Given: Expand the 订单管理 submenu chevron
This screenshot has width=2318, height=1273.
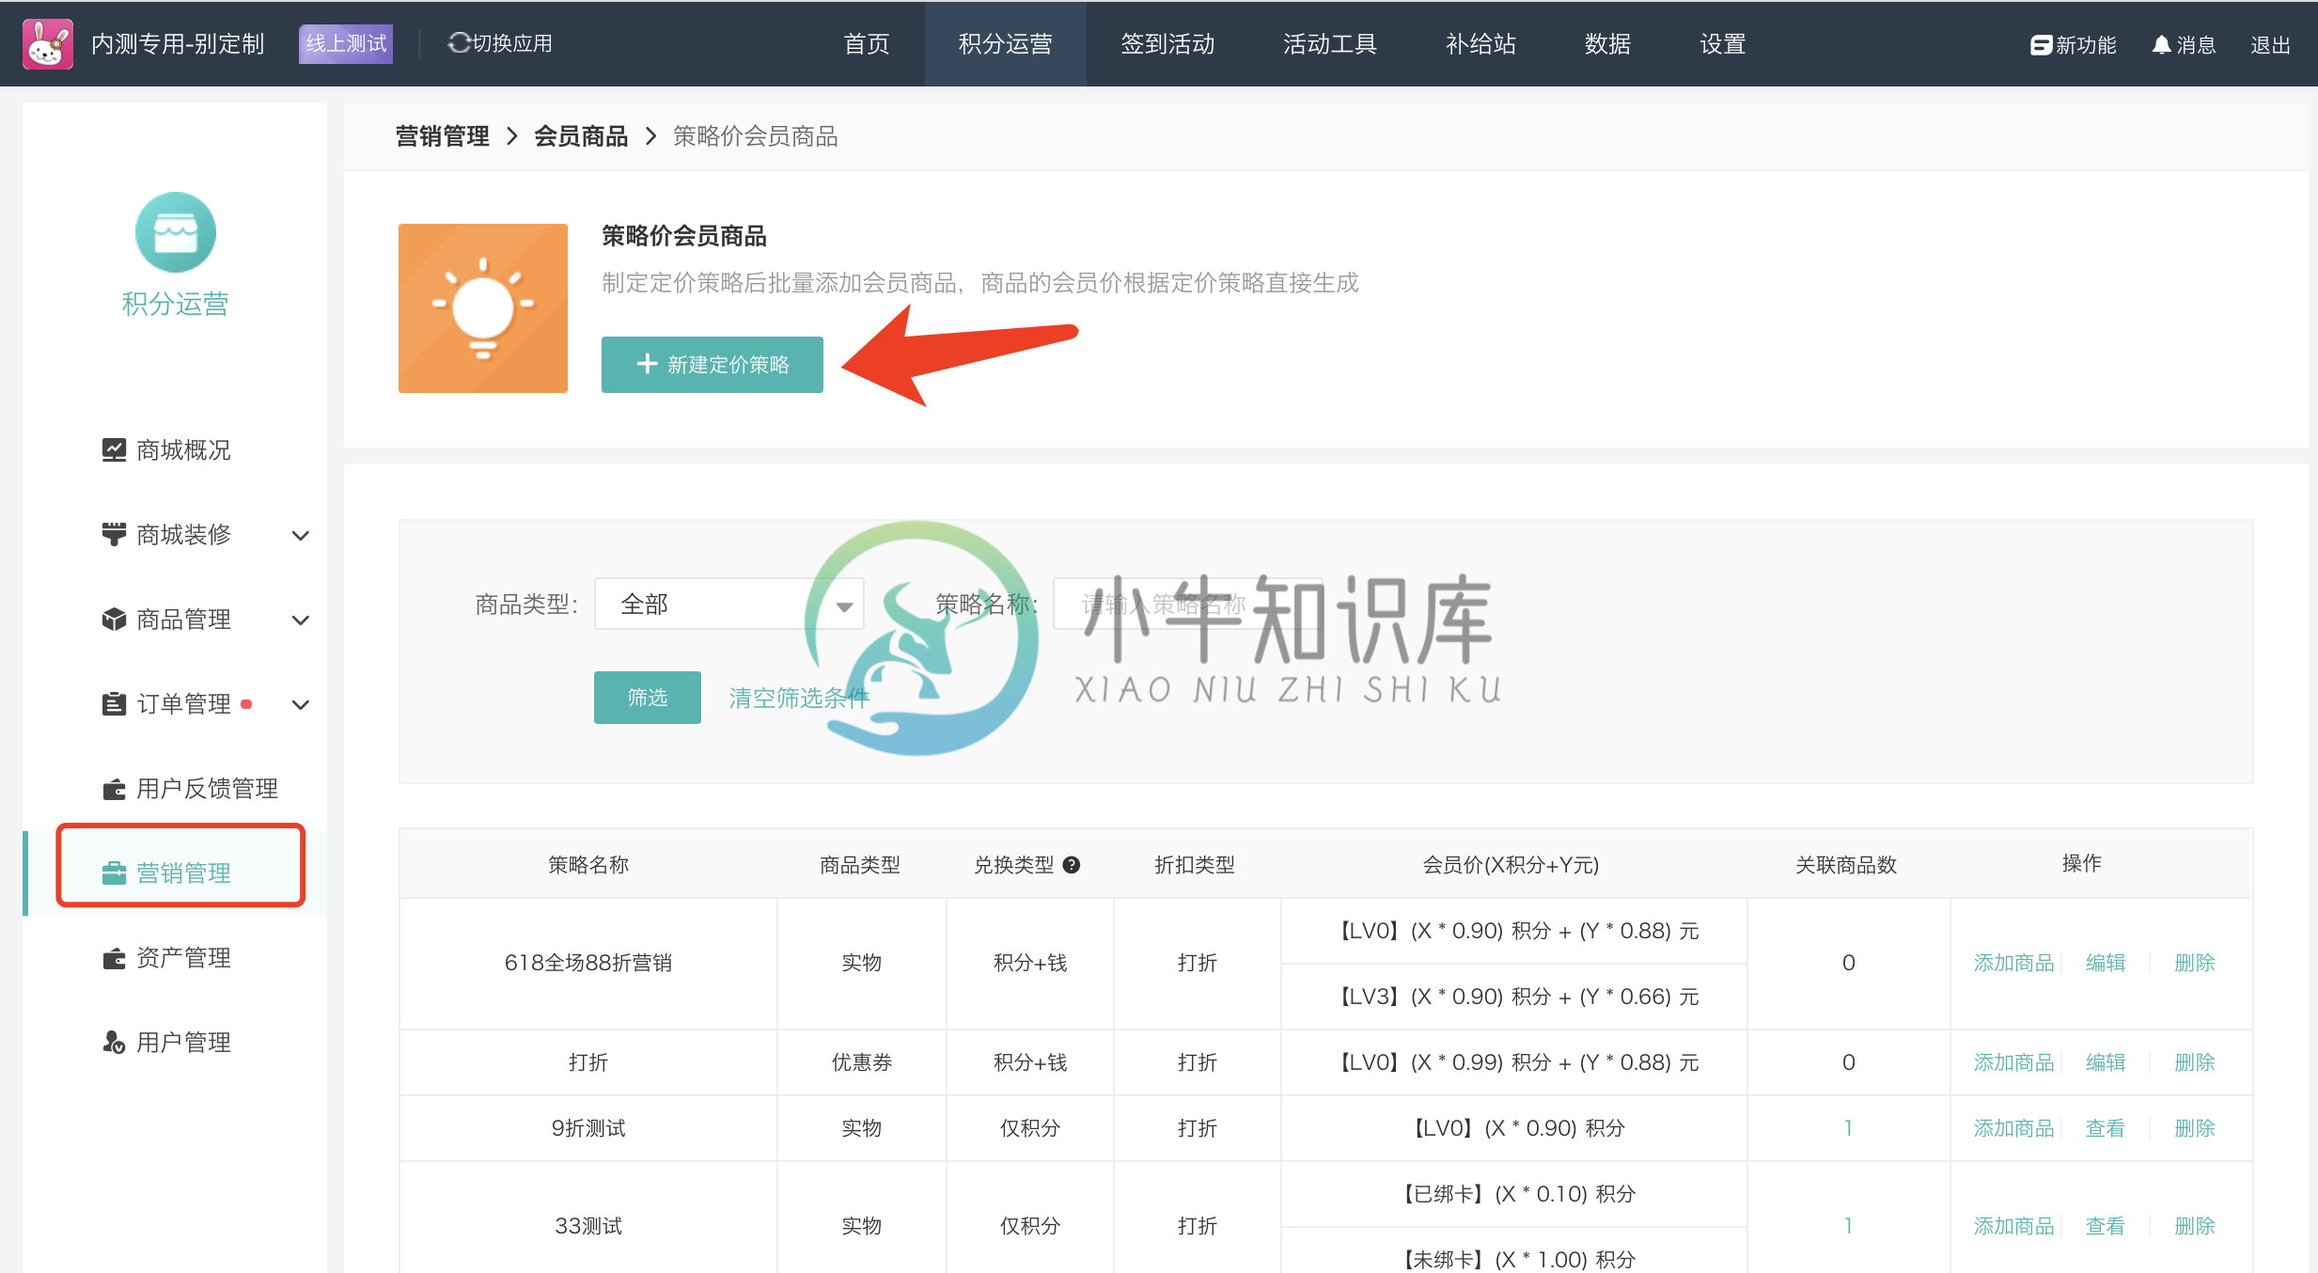Looking at the screenshot, I should coord(301,704).
